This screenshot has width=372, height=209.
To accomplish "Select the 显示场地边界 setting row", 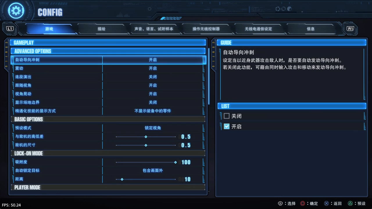I will click(108, 102).
